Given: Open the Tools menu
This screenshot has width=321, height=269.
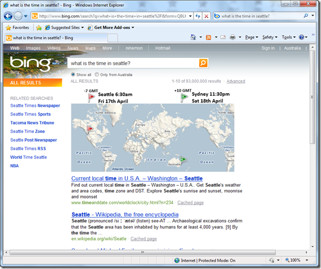Looking at the screenshot, I should pyautogui.click(x=289, y=37).
